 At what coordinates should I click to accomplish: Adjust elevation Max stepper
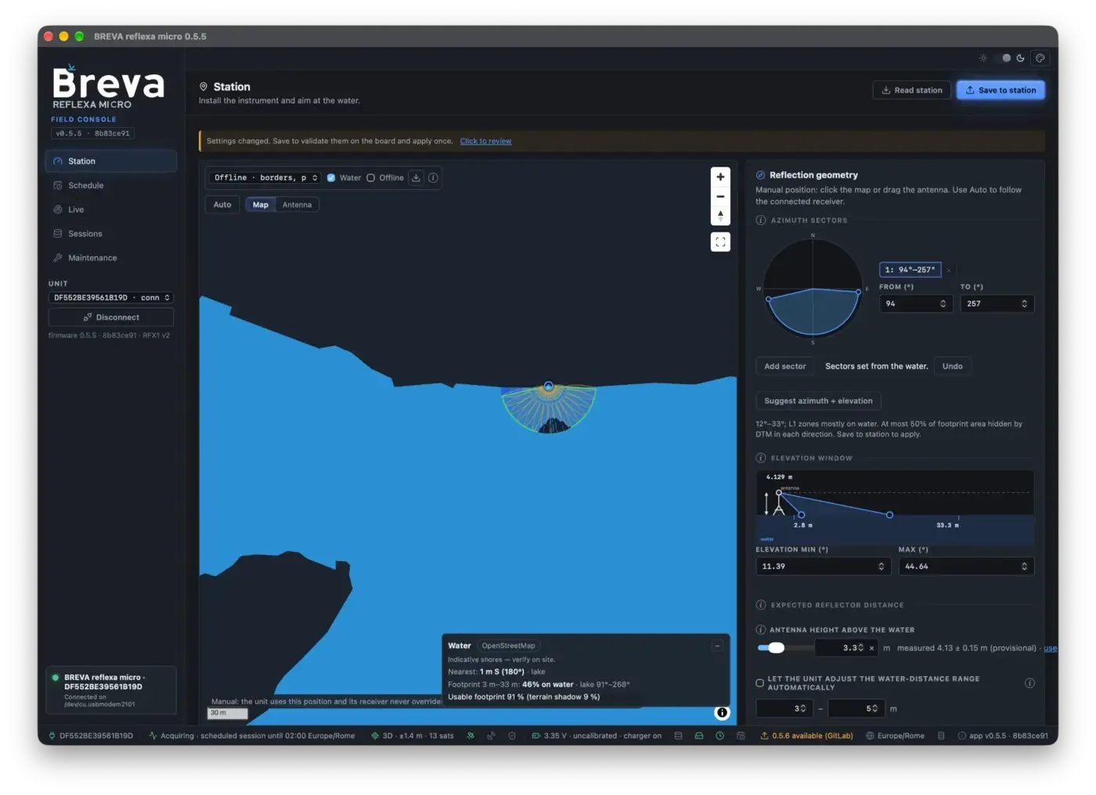click(1024, 567)
